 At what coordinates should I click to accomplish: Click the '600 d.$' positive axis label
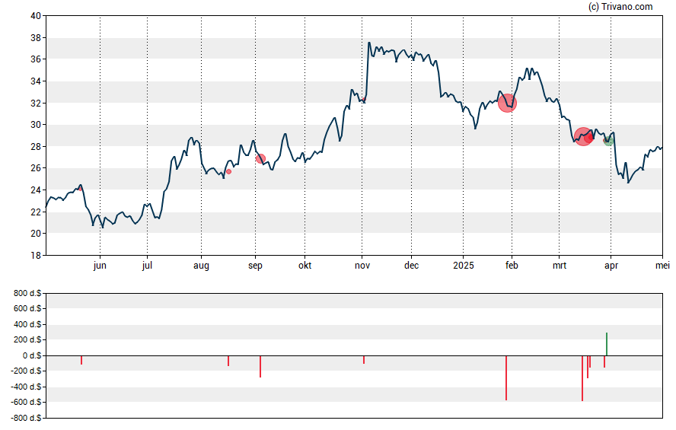click(x=27, y=308)
